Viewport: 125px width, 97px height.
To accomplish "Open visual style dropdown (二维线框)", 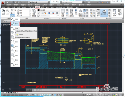I will [48, 10].
